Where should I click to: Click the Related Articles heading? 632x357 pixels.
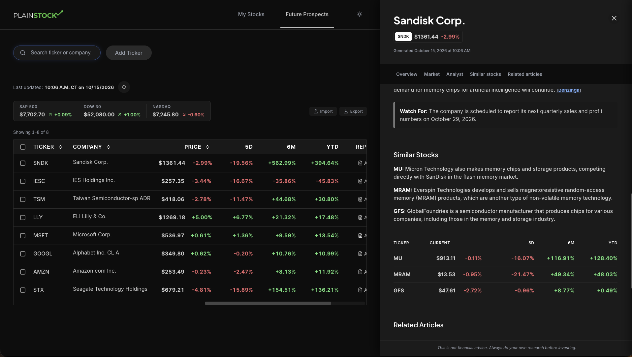click(418, 325)
